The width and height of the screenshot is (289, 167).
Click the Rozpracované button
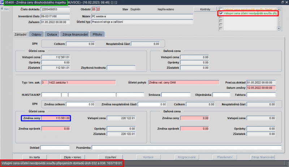[x=186, y=157]
